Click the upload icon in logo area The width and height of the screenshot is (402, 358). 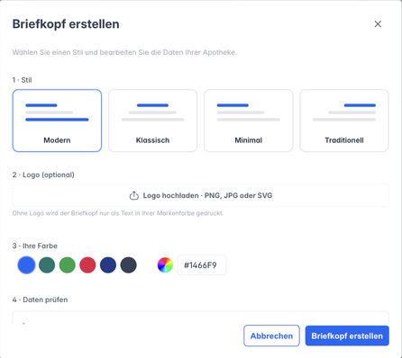pyautogui.click(x=134, y=195)
